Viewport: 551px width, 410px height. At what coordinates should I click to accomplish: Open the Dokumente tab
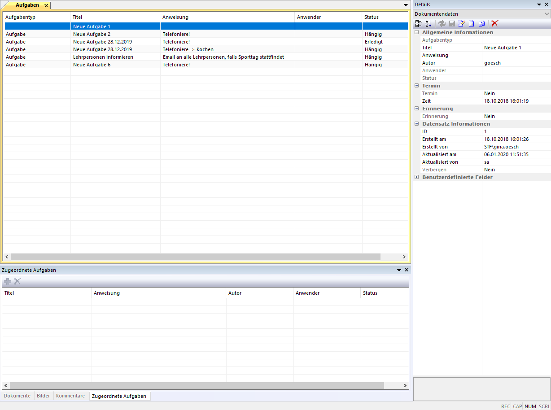click(17, 396)
